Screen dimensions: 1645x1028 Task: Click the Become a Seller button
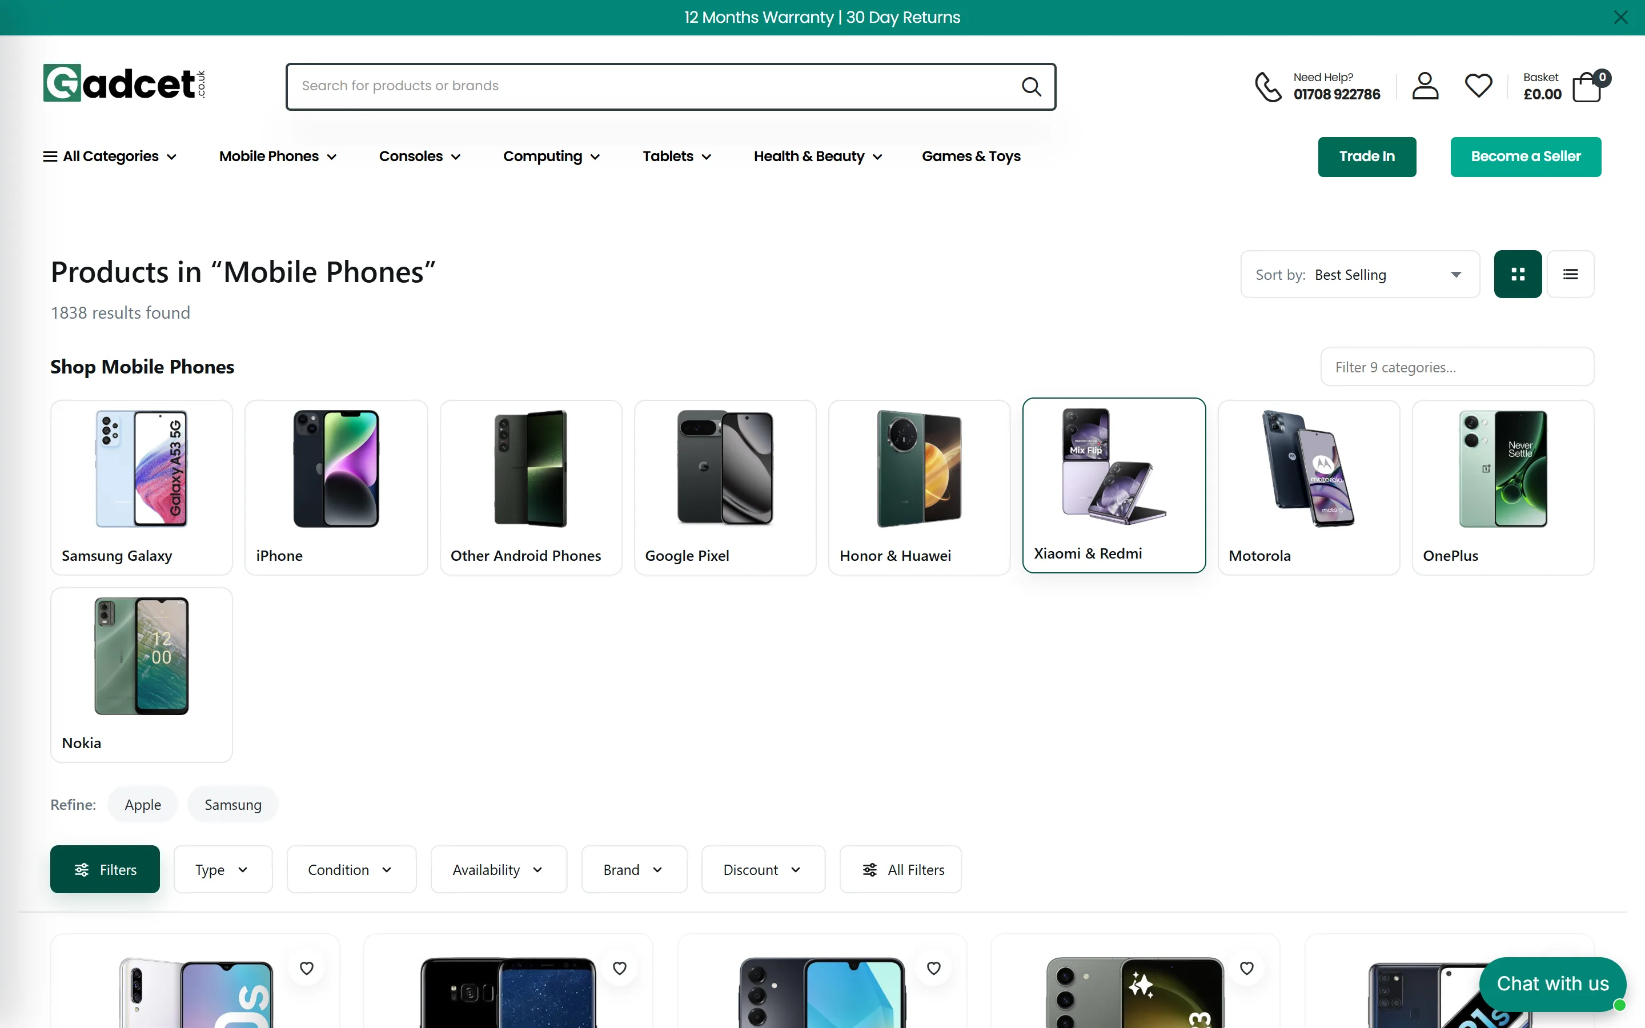(x=1526, y=156)
